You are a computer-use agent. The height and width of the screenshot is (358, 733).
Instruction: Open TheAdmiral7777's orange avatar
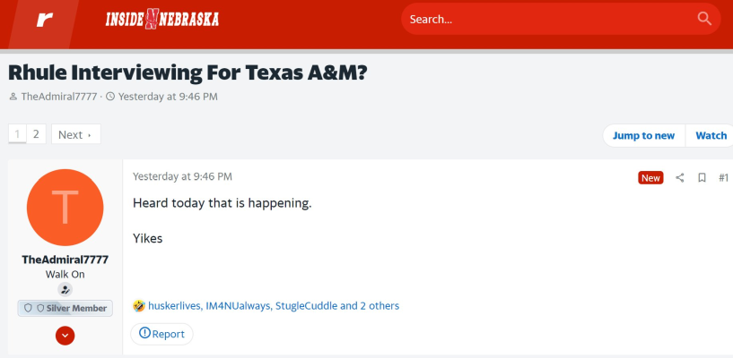pyautogui.click(x=65, y=208)
